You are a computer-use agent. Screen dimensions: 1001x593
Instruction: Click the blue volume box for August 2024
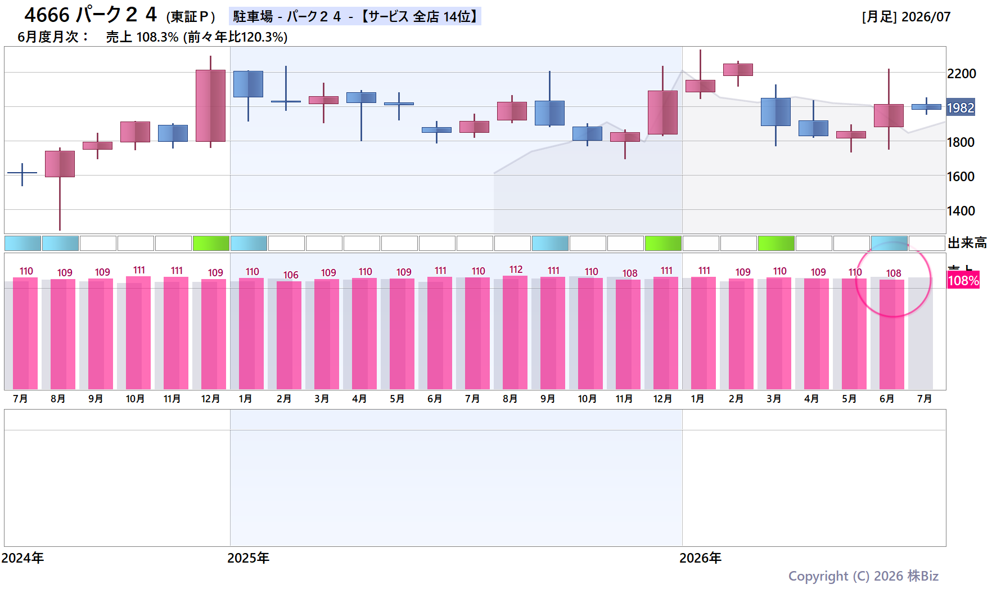(60, 244)
